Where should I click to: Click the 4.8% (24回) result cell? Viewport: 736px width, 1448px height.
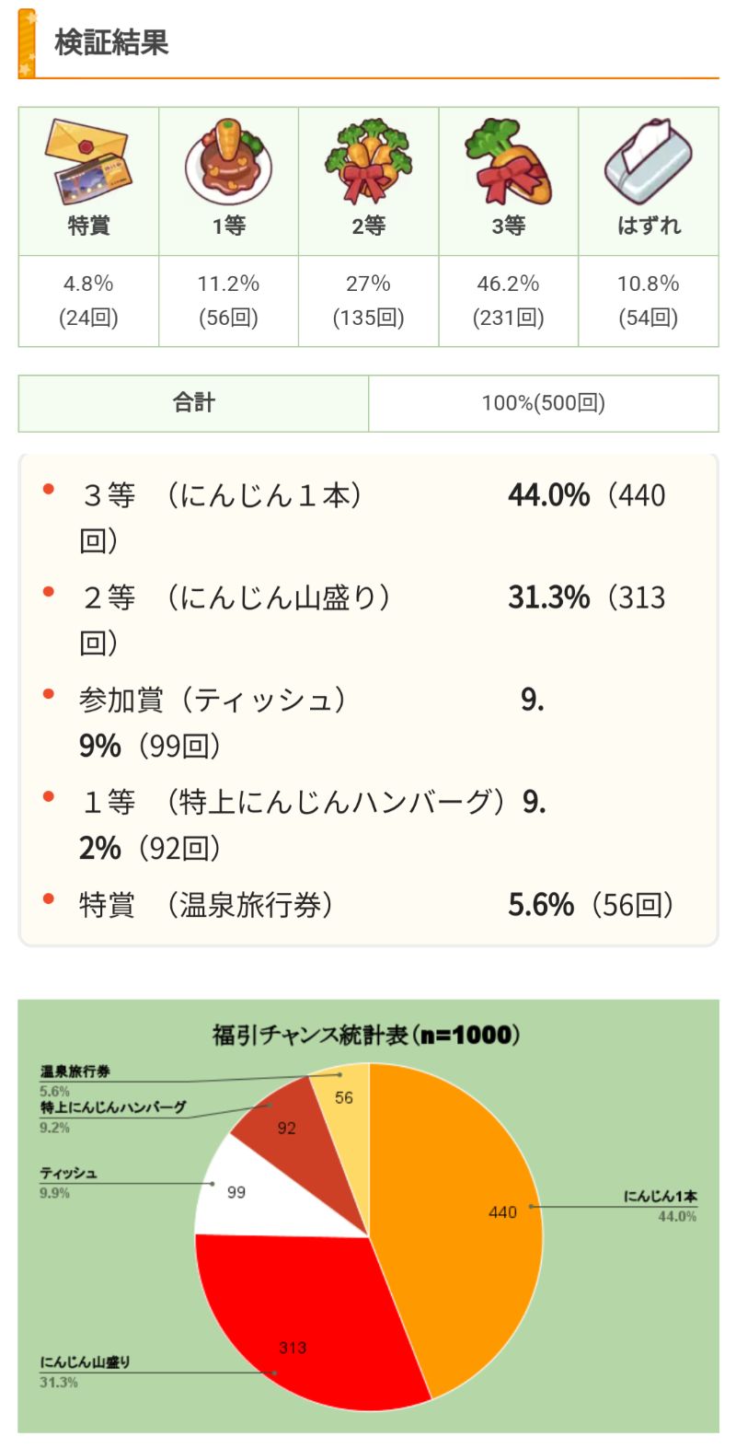coord(88,300)
